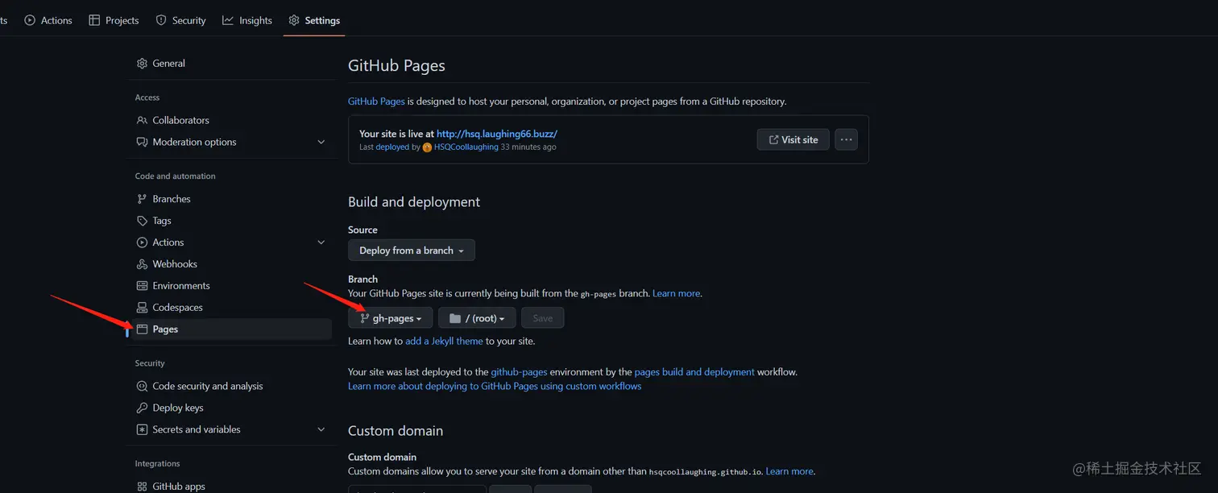Open the Insights tab
This screenshot has width=1218, height=493.
point(247,20)
